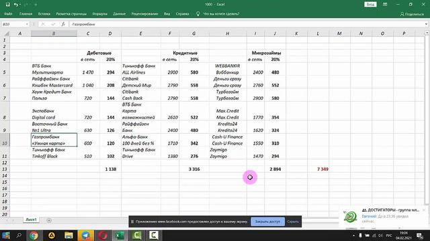
Task: Open the Customize Quick Access Toolbar arrow
Action: coord(36,5)
